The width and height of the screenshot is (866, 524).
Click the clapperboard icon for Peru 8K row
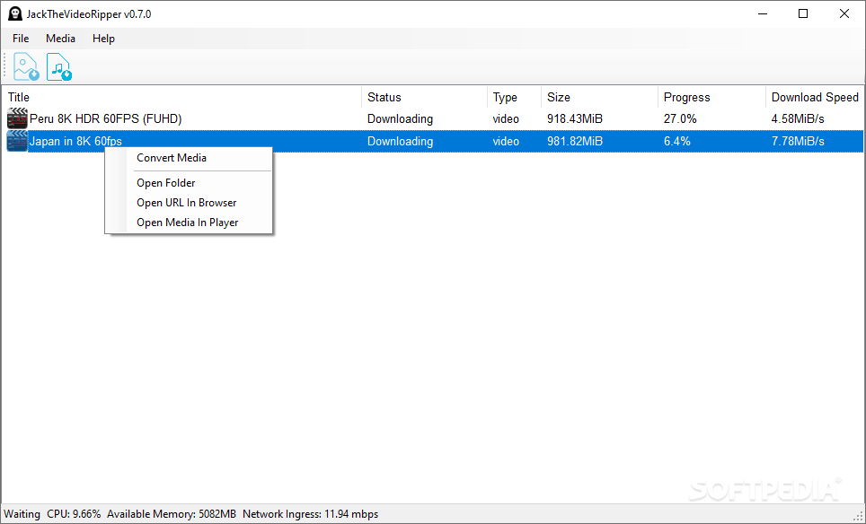tap(17, 118)
